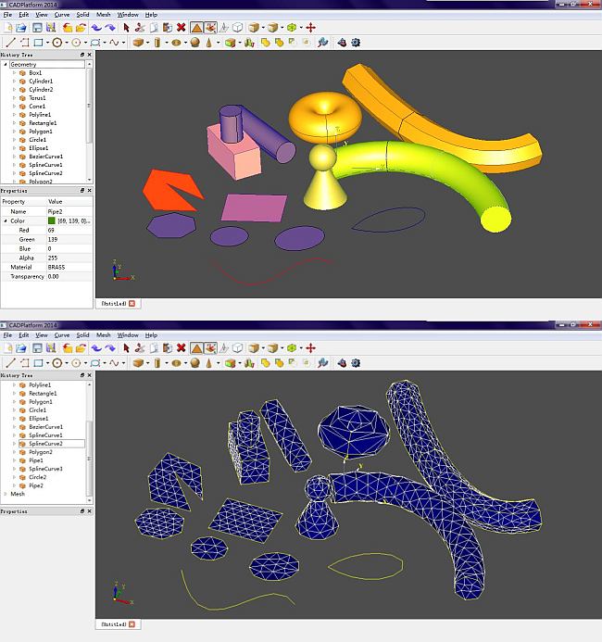Toggle wireframe cube view in top window
The height and width of the screenshot is (642, 602).
pos(237,28)
